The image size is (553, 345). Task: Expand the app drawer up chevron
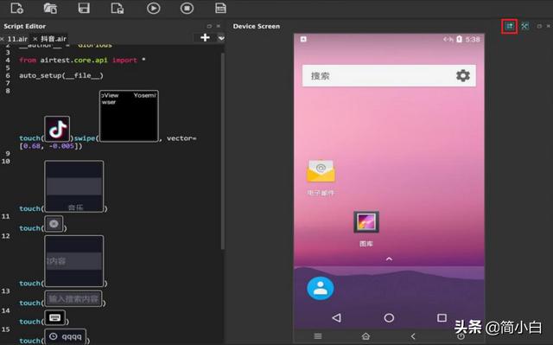click(x=389, y=259)
